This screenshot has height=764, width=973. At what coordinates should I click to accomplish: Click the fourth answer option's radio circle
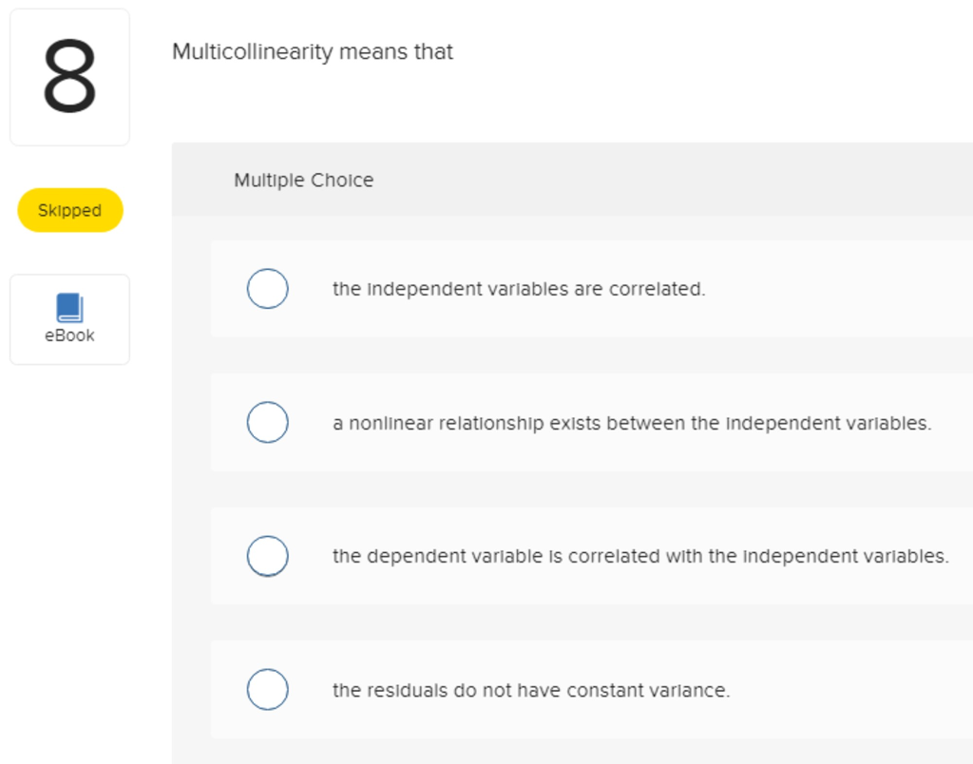[x=267, y=690]
